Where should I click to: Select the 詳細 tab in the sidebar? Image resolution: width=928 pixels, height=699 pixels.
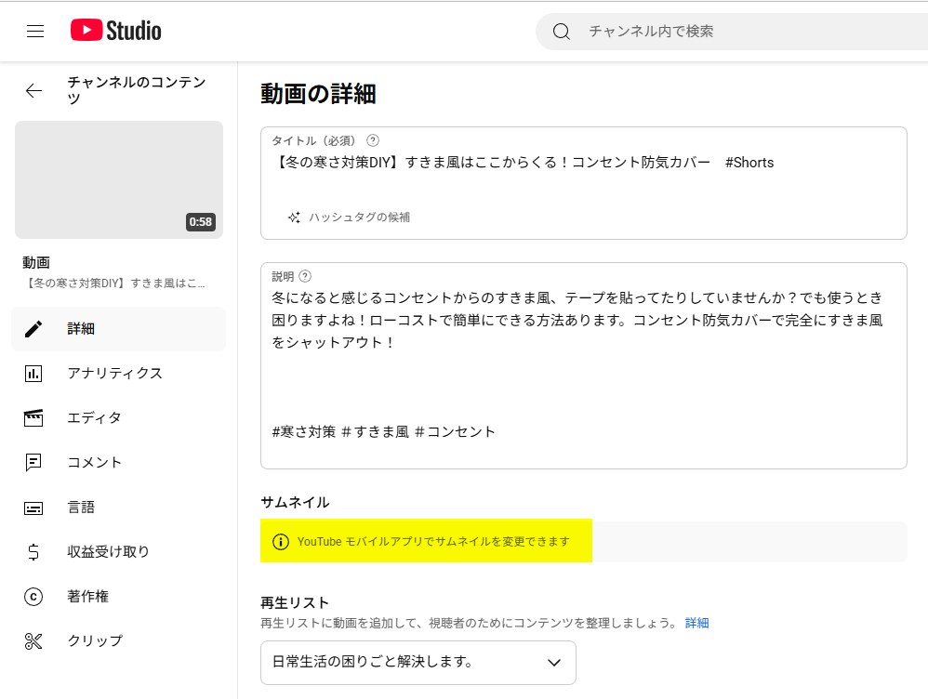point(82,328)
